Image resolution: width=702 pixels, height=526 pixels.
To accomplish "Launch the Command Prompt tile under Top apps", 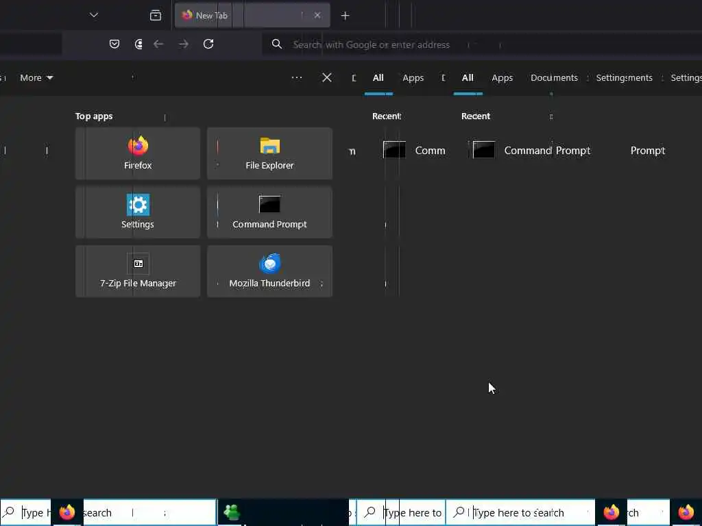I will [269, 212].
